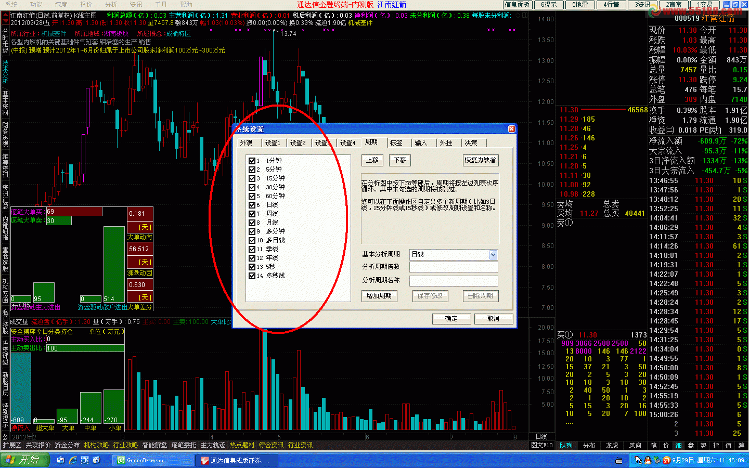Click the 下移 button
Image resolution: width=749 pixels, height=468 pixels.
[x=399, y=160]
